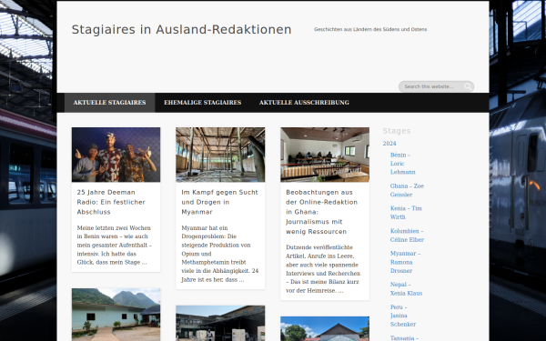
Task: Open 'Kenia – Tim Wirth' link
Action: [406, 213]
